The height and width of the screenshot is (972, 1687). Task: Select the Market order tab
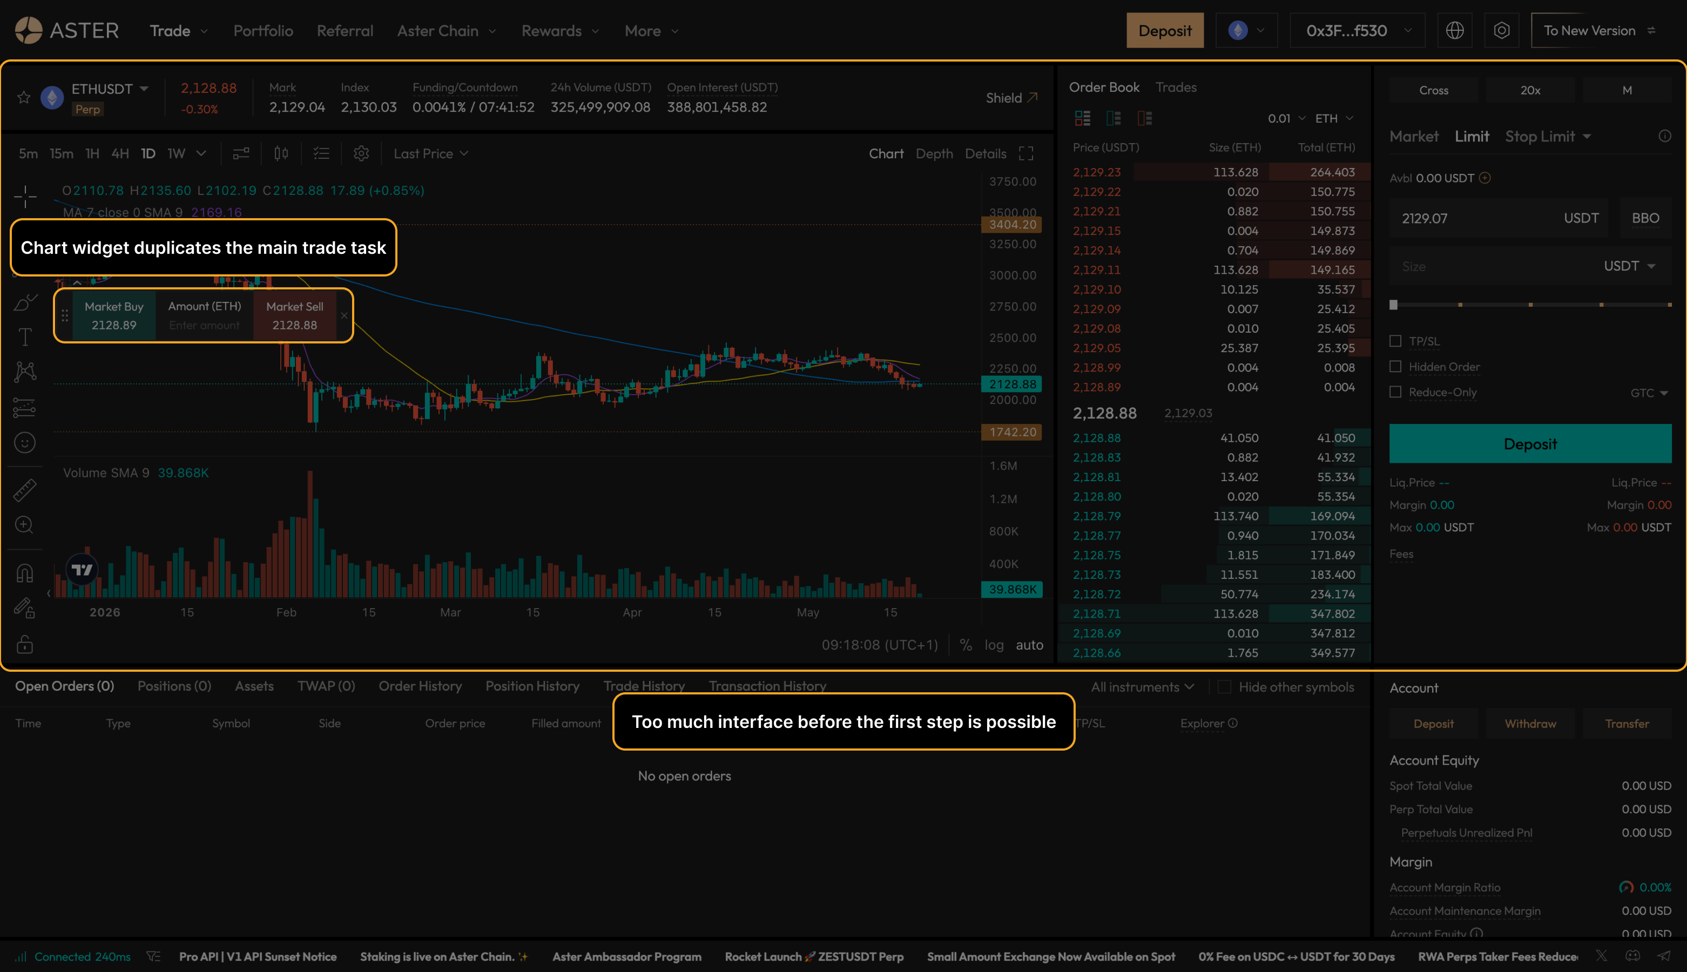click(x=1414, y=136)
